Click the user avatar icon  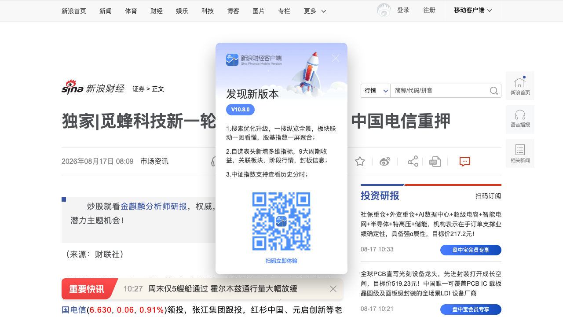pyautogui.click(x=384, y=10)
